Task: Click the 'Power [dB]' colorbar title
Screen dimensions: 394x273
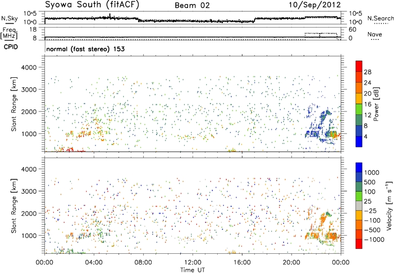Action: [x=376, y=104]
